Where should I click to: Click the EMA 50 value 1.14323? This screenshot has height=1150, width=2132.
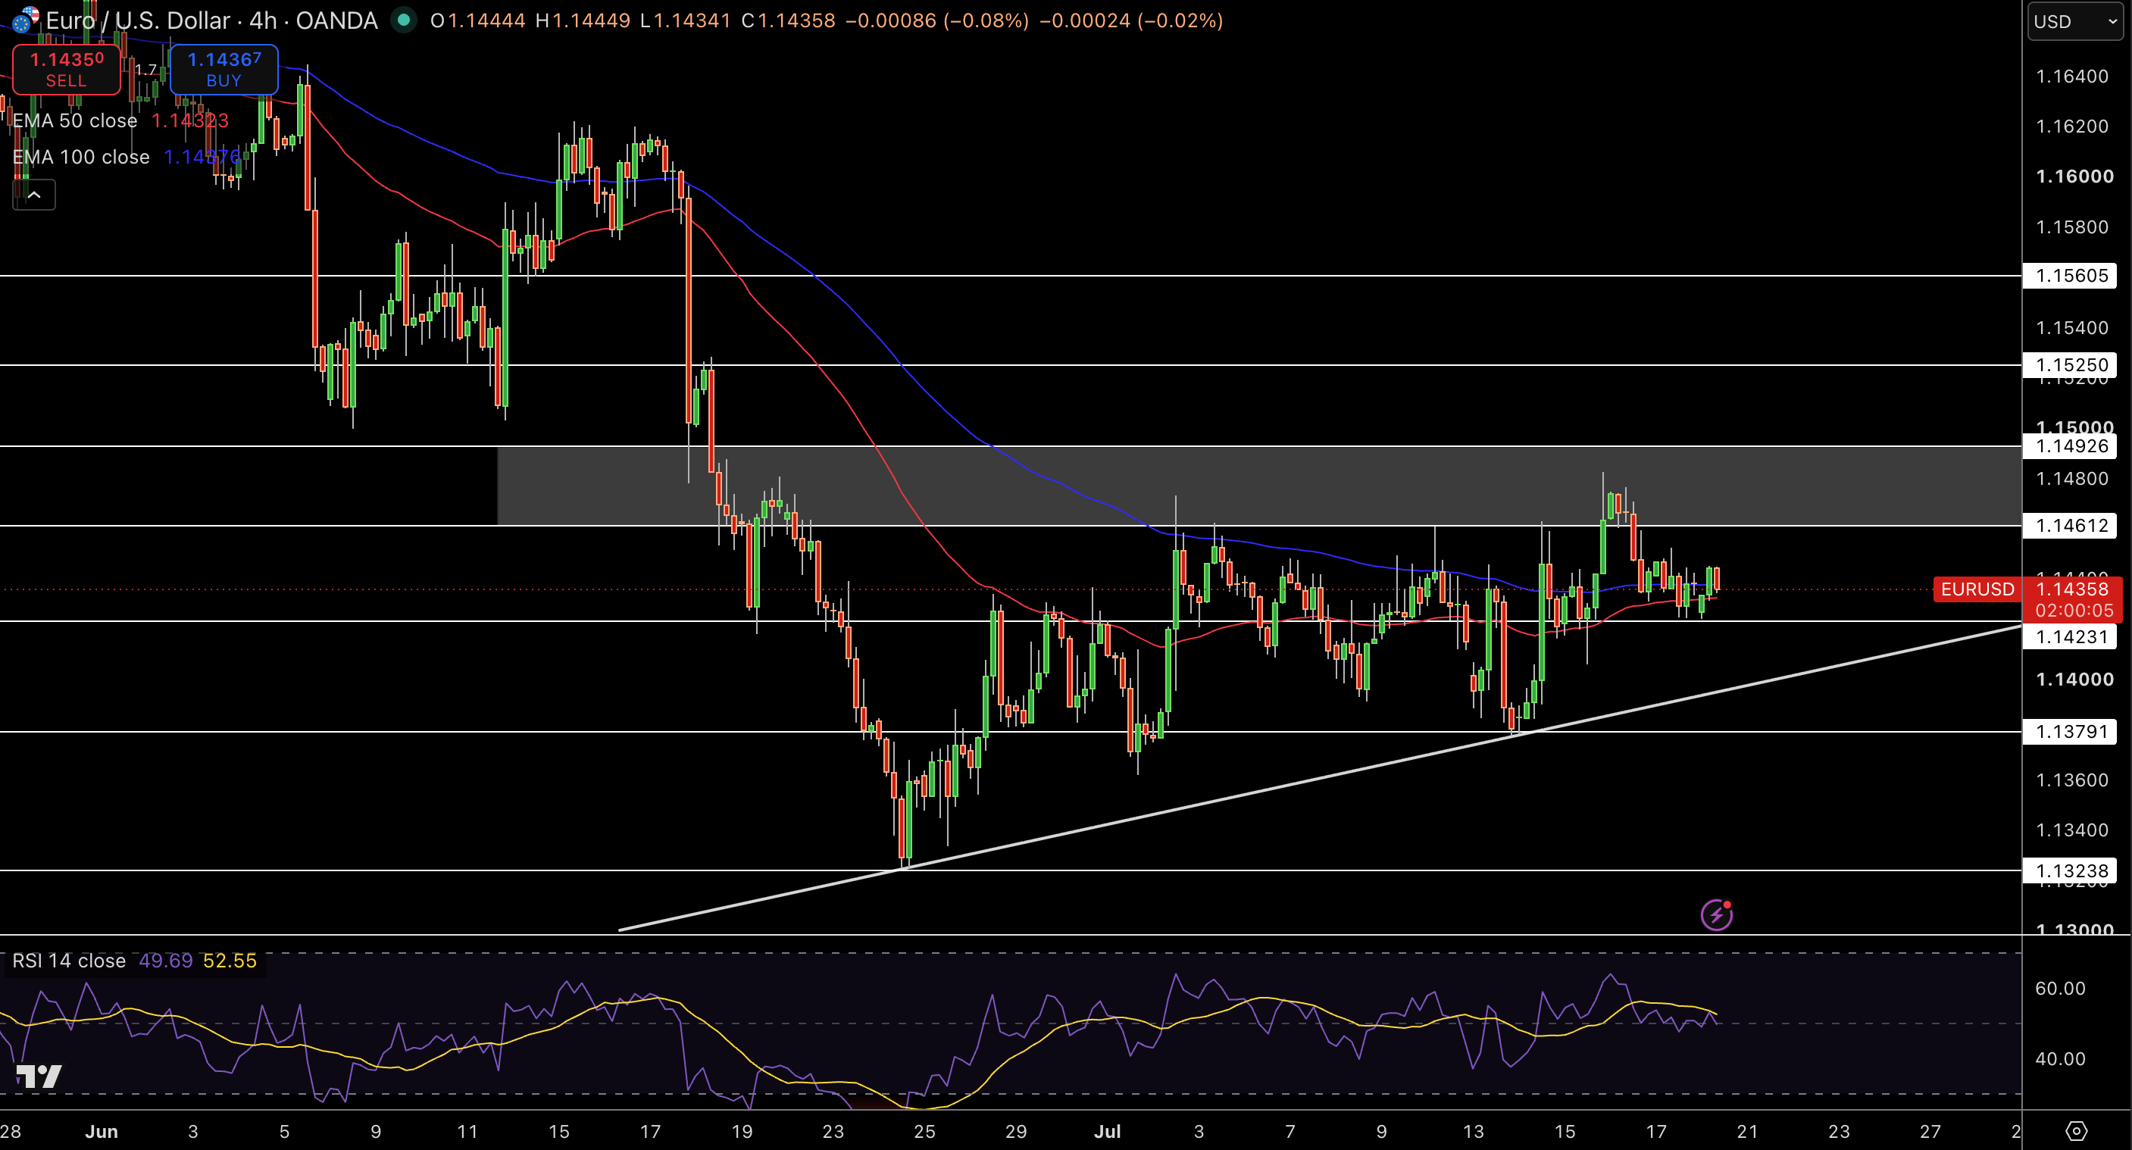189,120
